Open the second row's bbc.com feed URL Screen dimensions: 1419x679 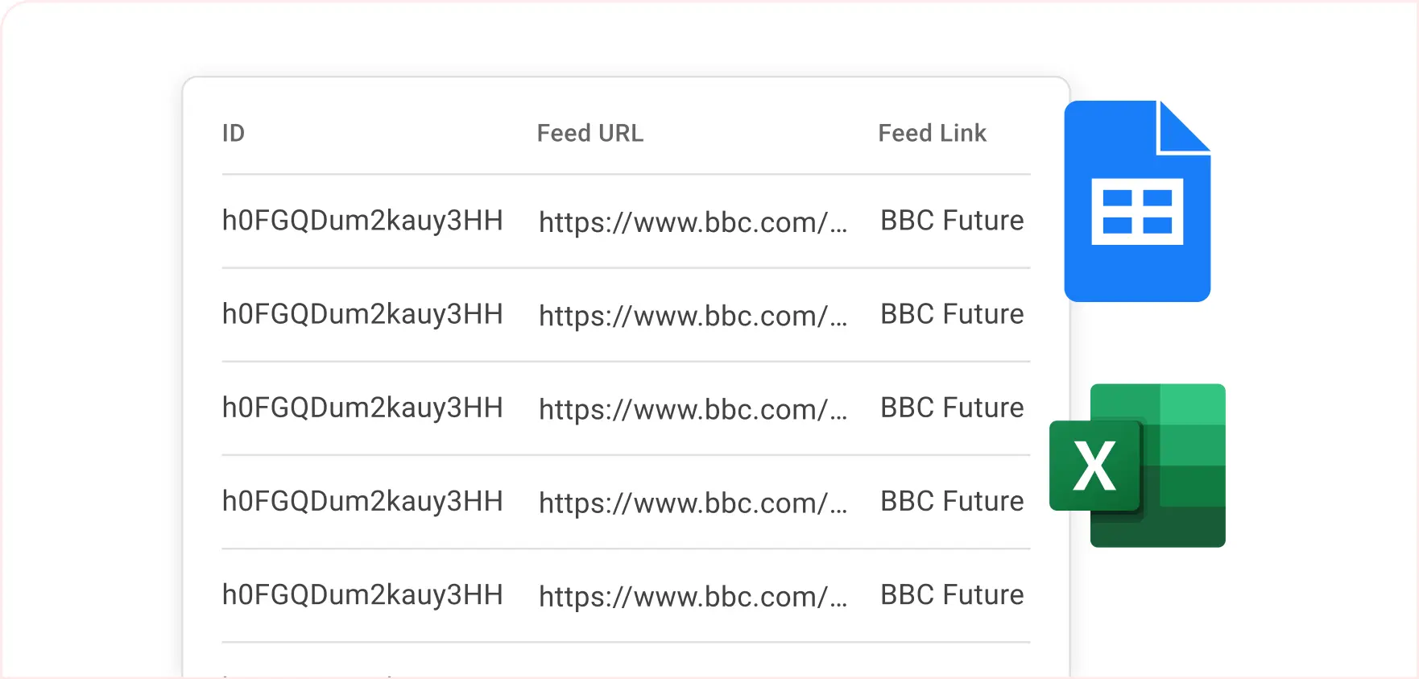pos(693,316)
